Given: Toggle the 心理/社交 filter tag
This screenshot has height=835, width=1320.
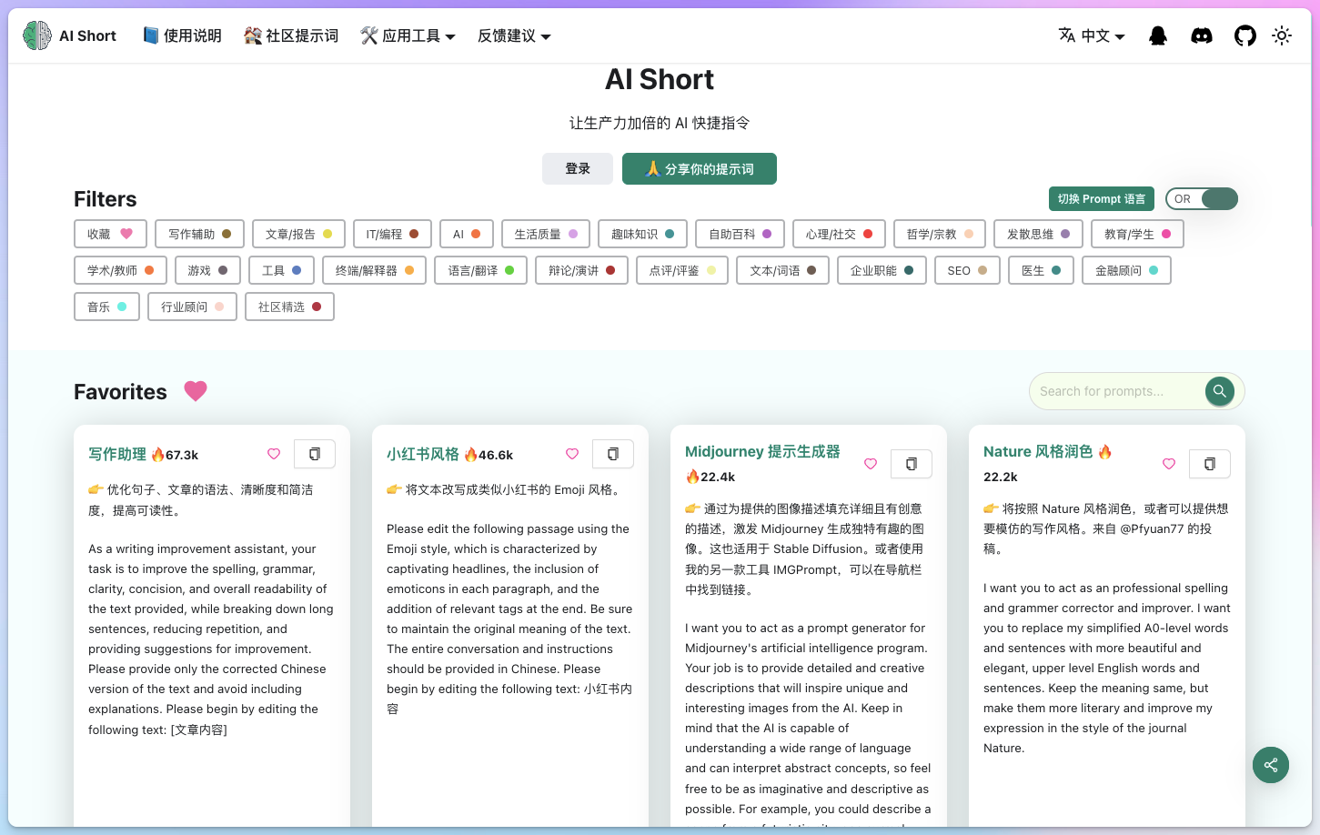Looking at the screenshot, I should coord(839,234).
